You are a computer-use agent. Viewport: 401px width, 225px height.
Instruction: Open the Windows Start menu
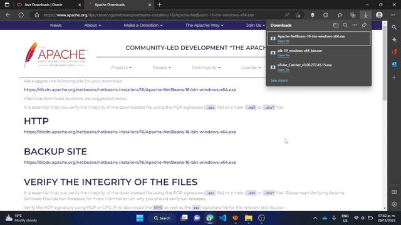(x=140, y=218)
